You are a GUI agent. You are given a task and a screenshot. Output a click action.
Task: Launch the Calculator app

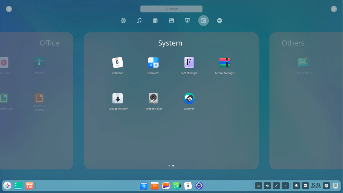[153, 63]
